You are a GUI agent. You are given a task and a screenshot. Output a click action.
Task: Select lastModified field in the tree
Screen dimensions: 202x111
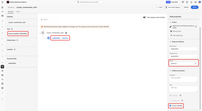[x=56, y=38]
